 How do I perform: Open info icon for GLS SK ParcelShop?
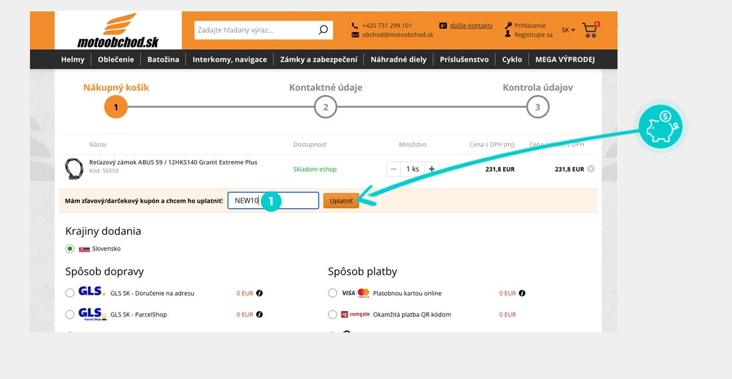[260, 315]
